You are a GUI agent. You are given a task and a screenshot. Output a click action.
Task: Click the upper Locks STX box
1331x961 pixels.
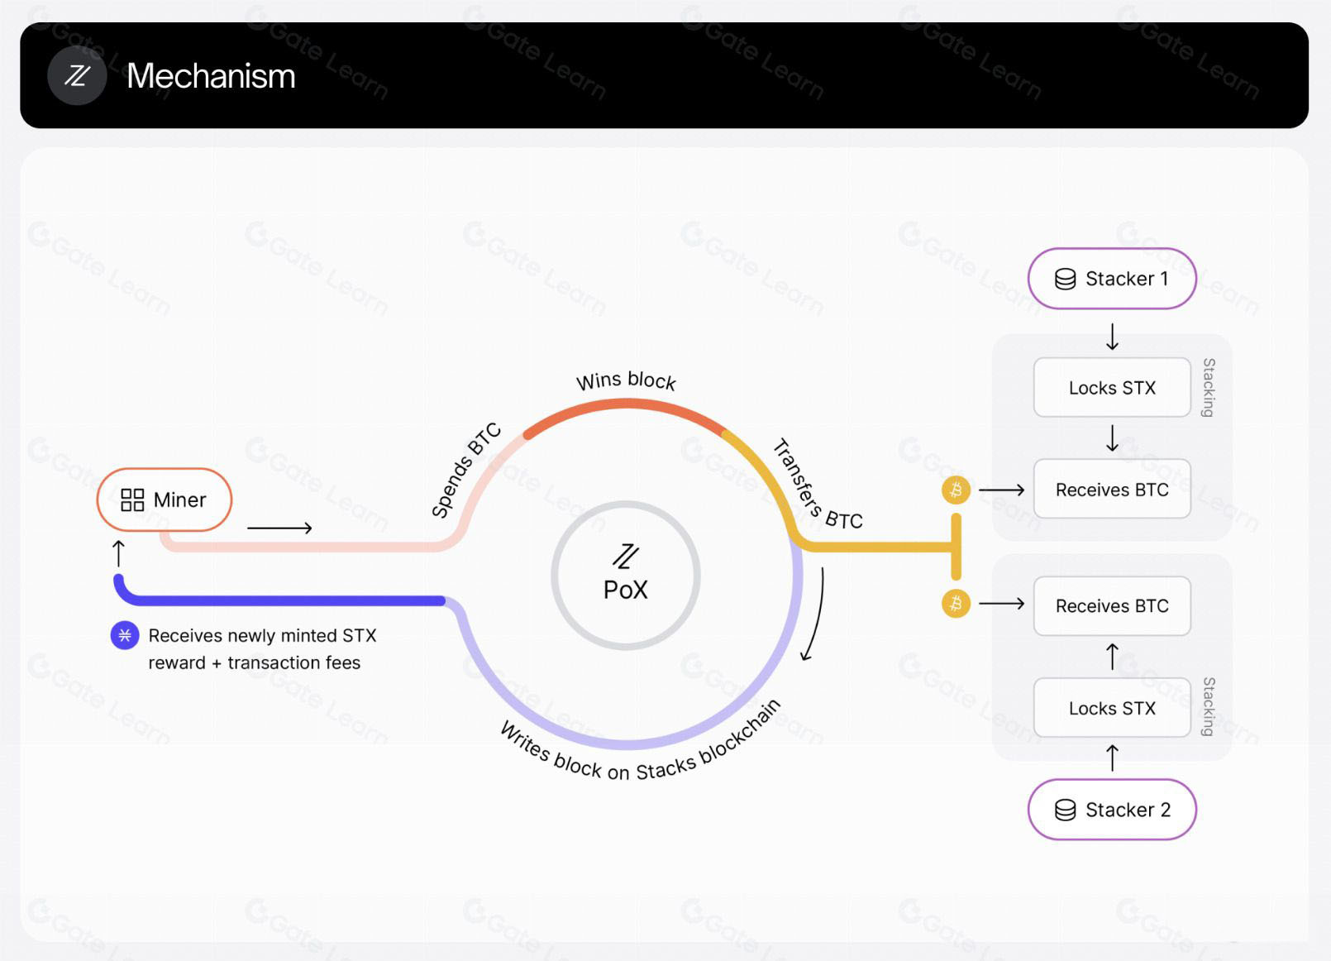[x=1112, y=388]
